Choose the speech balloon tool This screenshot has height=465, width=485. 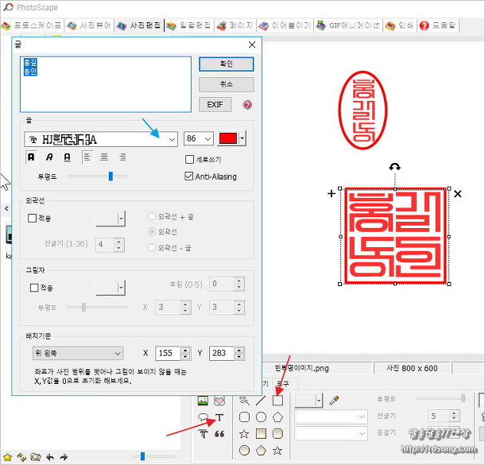[202, 417]
